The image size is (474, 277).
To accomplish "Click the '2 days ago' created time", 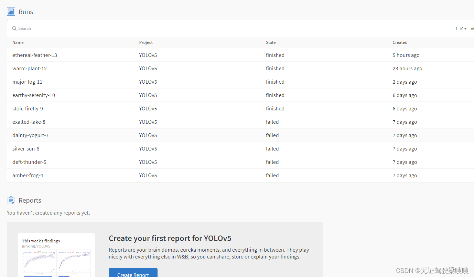I will [405, 82].
